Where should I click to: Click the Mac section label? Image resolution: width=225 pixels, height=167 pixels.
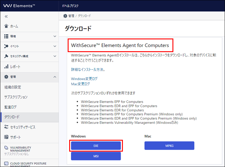tap(148, 136)
